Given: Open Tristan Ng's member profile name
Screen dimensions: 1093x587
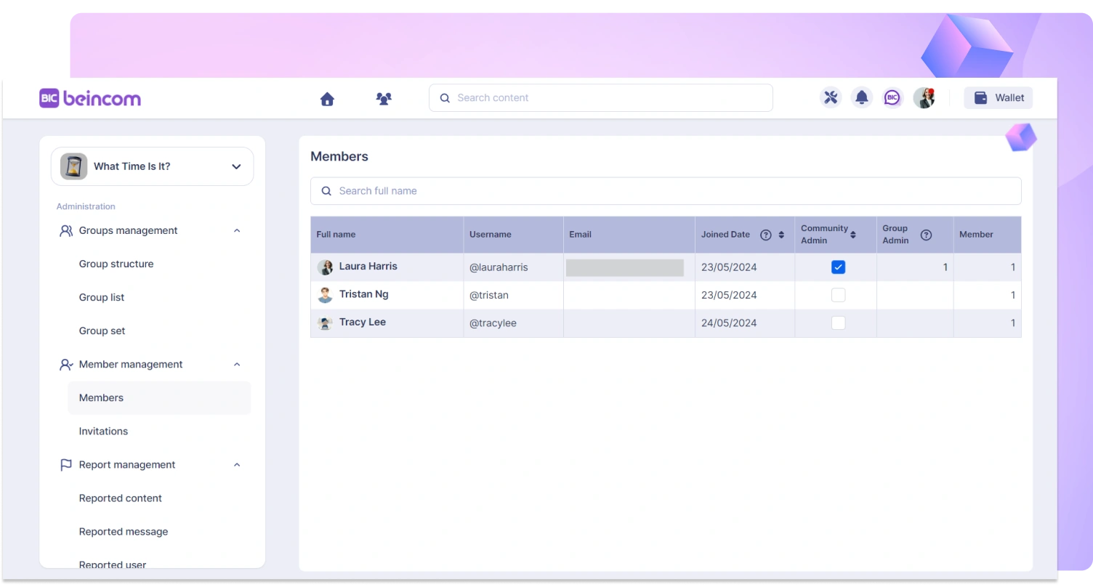Looking at the screenshot, I should (x=364, y=294).
